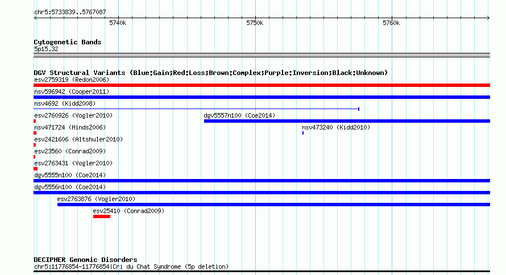
Task: Select the small blue nsv473240 marker
Action: [303, 133]
